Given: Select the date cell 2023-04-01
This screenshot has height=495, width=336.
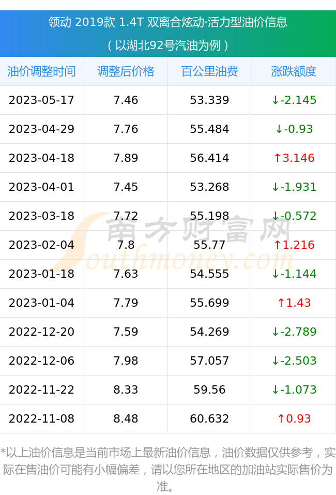Looking at the screenshot, I should [x=42, y=187].
